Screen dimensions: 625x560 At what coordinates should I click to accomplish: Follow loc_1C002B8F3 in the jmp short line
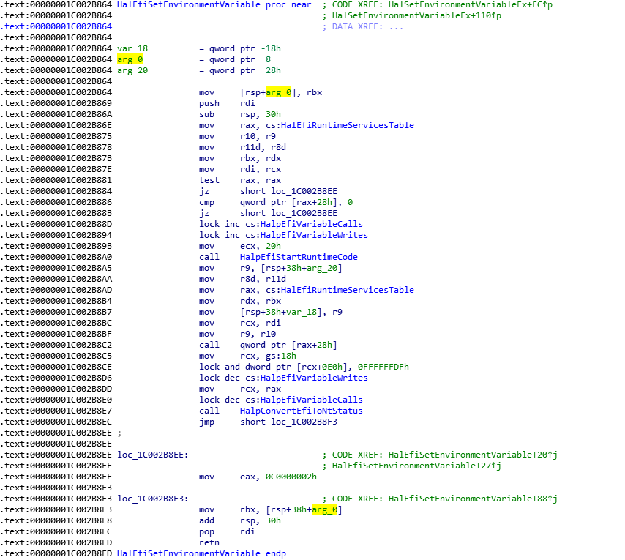point(304,422)
